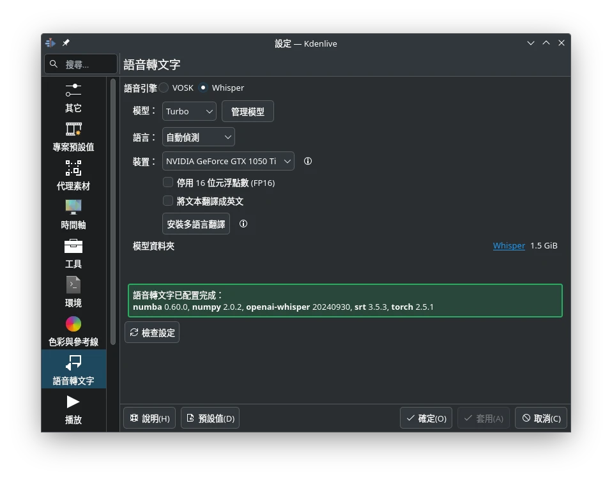Open the 專案預設值 settings category

coord(73,137)
